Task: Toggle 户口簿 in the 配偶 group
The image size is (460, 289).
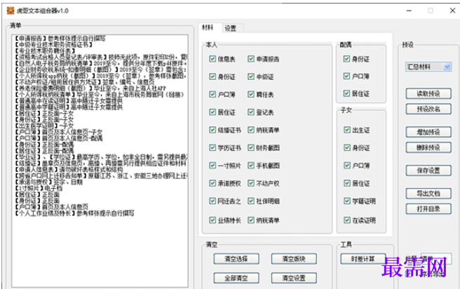Action: 347,76
